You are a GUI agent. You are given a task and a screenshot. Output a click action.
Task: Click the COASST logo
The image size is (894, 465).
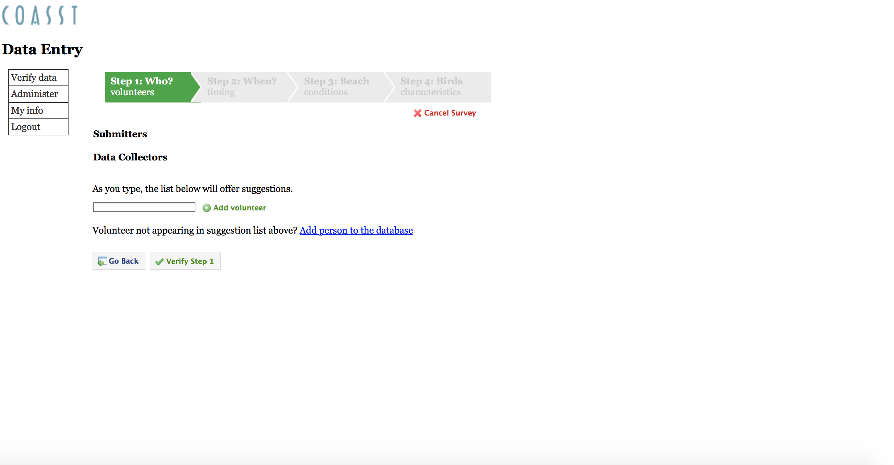(x=40, y=15)
